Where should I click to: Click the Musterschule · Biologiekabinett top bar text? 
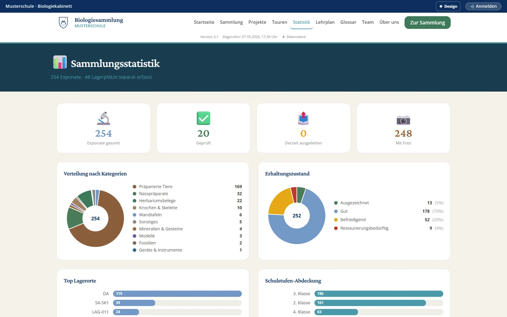(x=39, y=6)
